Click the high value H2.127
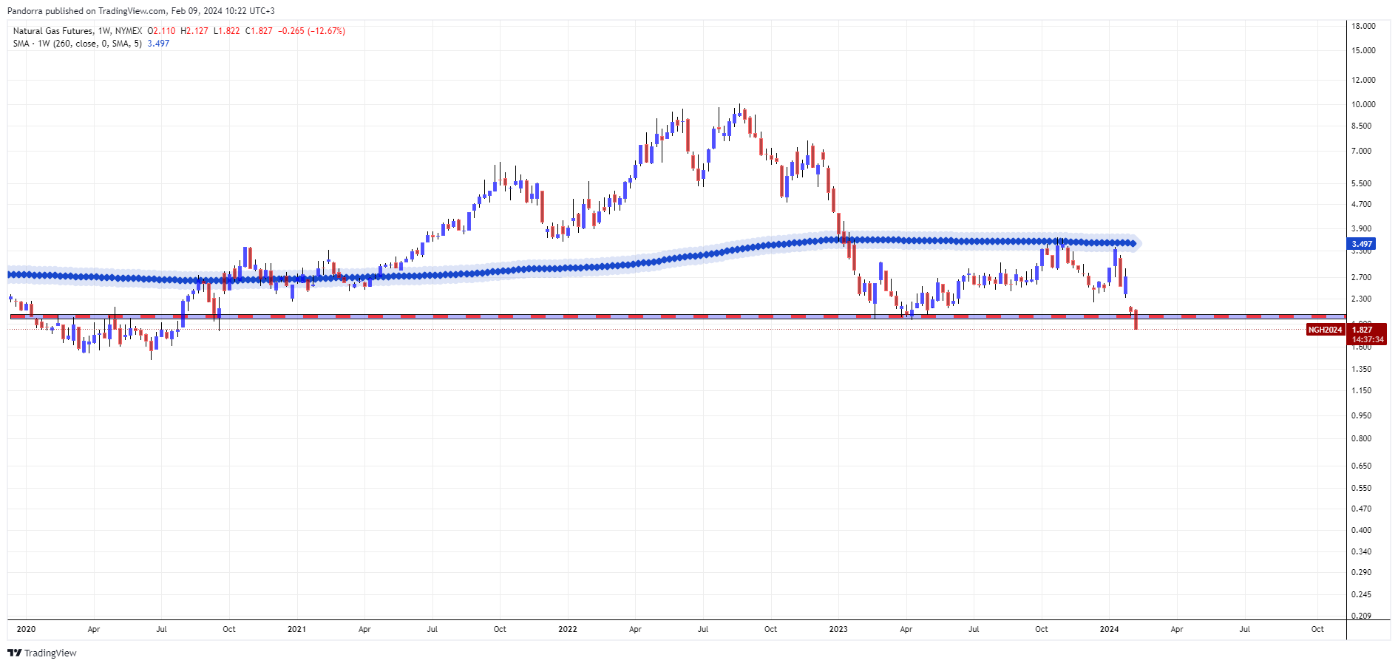Image resolution: width=1398 pixels, height=666 pixels. pos(194,31)
